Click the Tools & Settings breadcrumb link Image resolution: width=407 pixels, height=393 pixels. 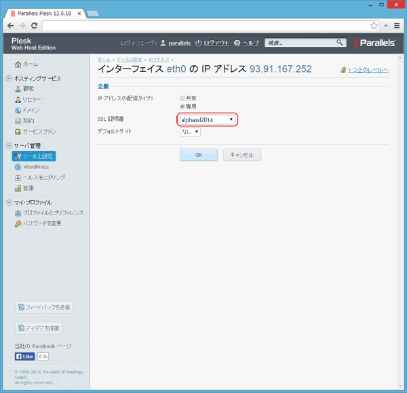(x=130, y=60)
